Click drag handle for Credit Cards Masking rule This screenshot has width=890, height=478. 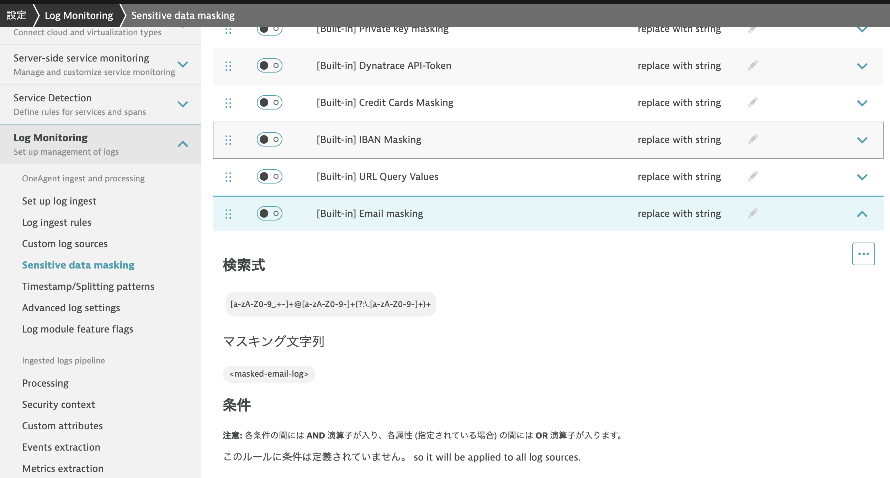[228, 103]
